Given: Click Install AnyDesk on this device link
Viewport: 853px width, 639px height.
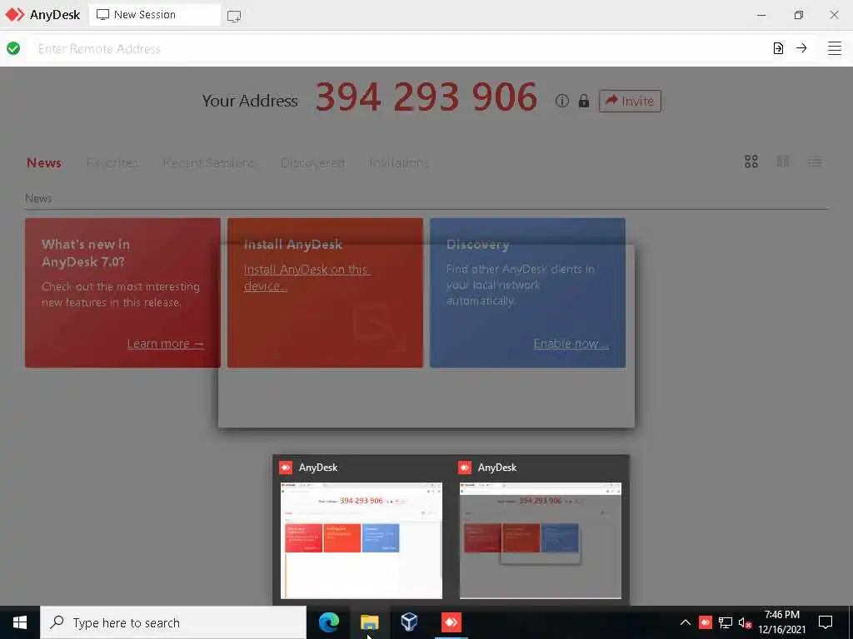Looking at the screenshot, I should (x=307, y=277).
